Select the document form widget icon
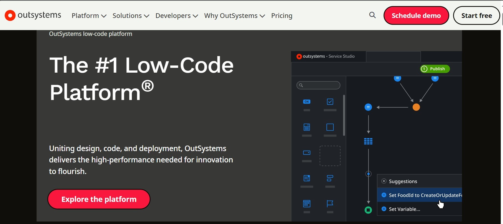Image resolution: width=503 pixels, height=224 pixels. tap(307, 128)
